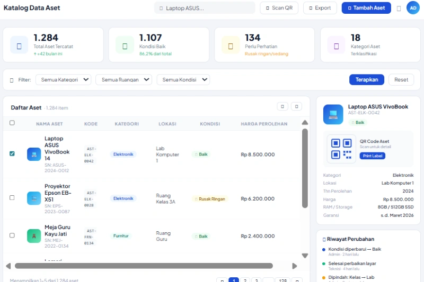
Task: Click the QR code image in the detail panel
Action: coord(341,149)
